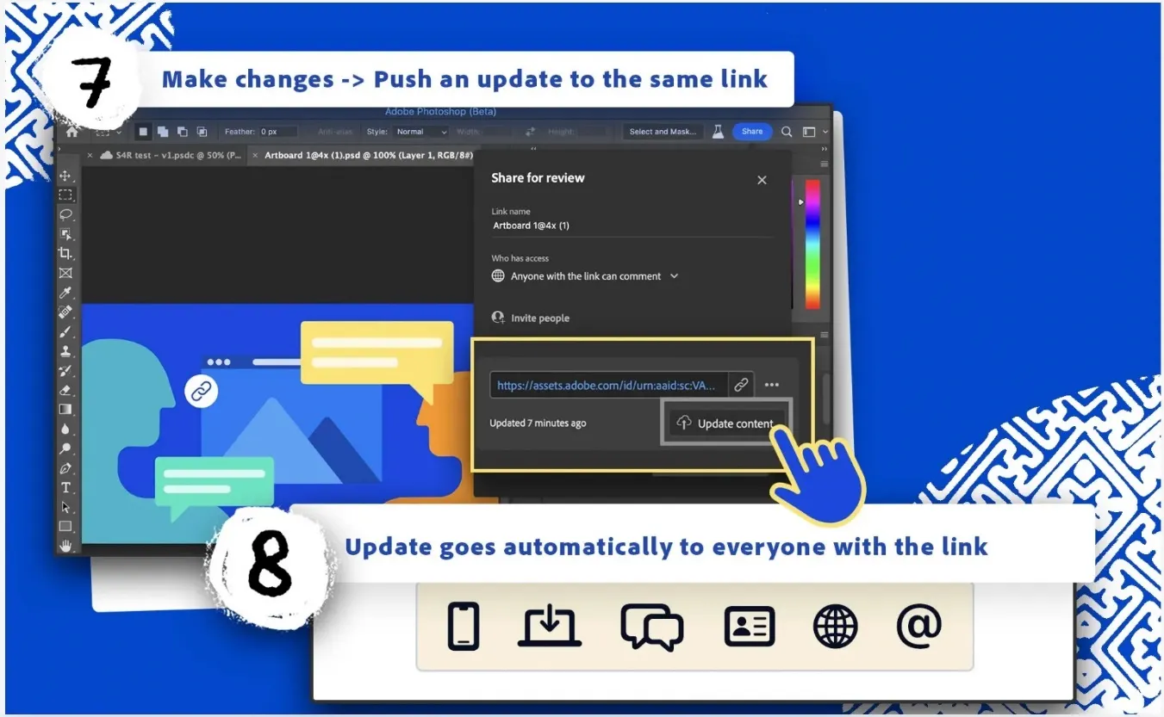Swap the Width and Height values
The width and height of the screenshot is (1164, 717).
click(x=531, y=132)
